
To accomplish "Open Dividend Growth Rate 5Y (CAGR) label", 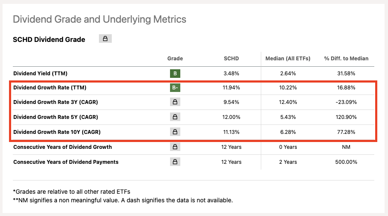I will coord(56,117).
